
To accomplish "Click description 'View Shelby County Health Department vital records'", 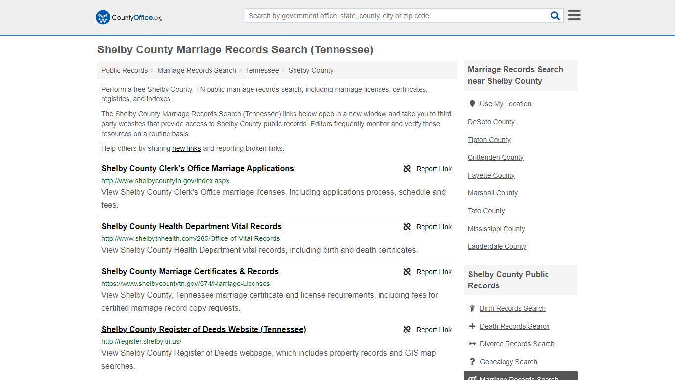I will click(x=259, y=250).
